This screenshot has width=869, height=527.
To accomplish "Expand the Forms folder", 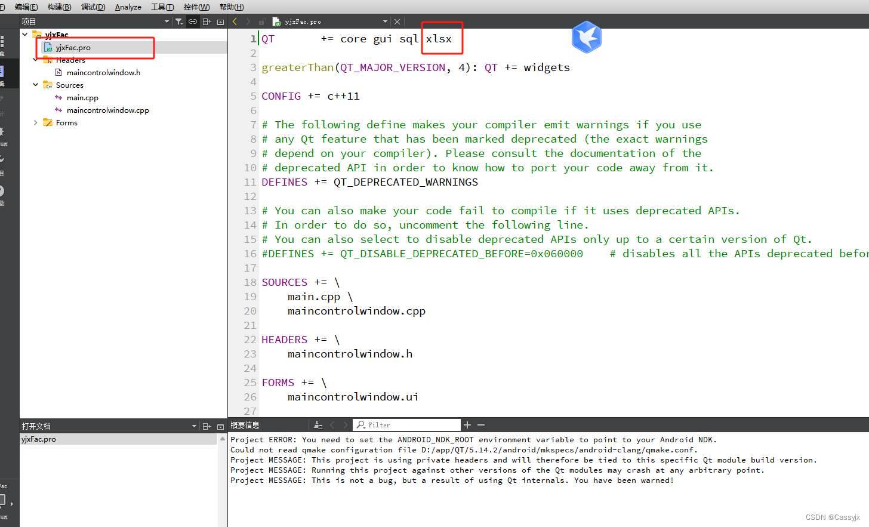I will (x=35, y=122).
